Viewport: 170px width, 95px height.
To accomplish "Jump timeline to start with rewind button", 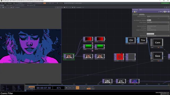I will (66, 88).
